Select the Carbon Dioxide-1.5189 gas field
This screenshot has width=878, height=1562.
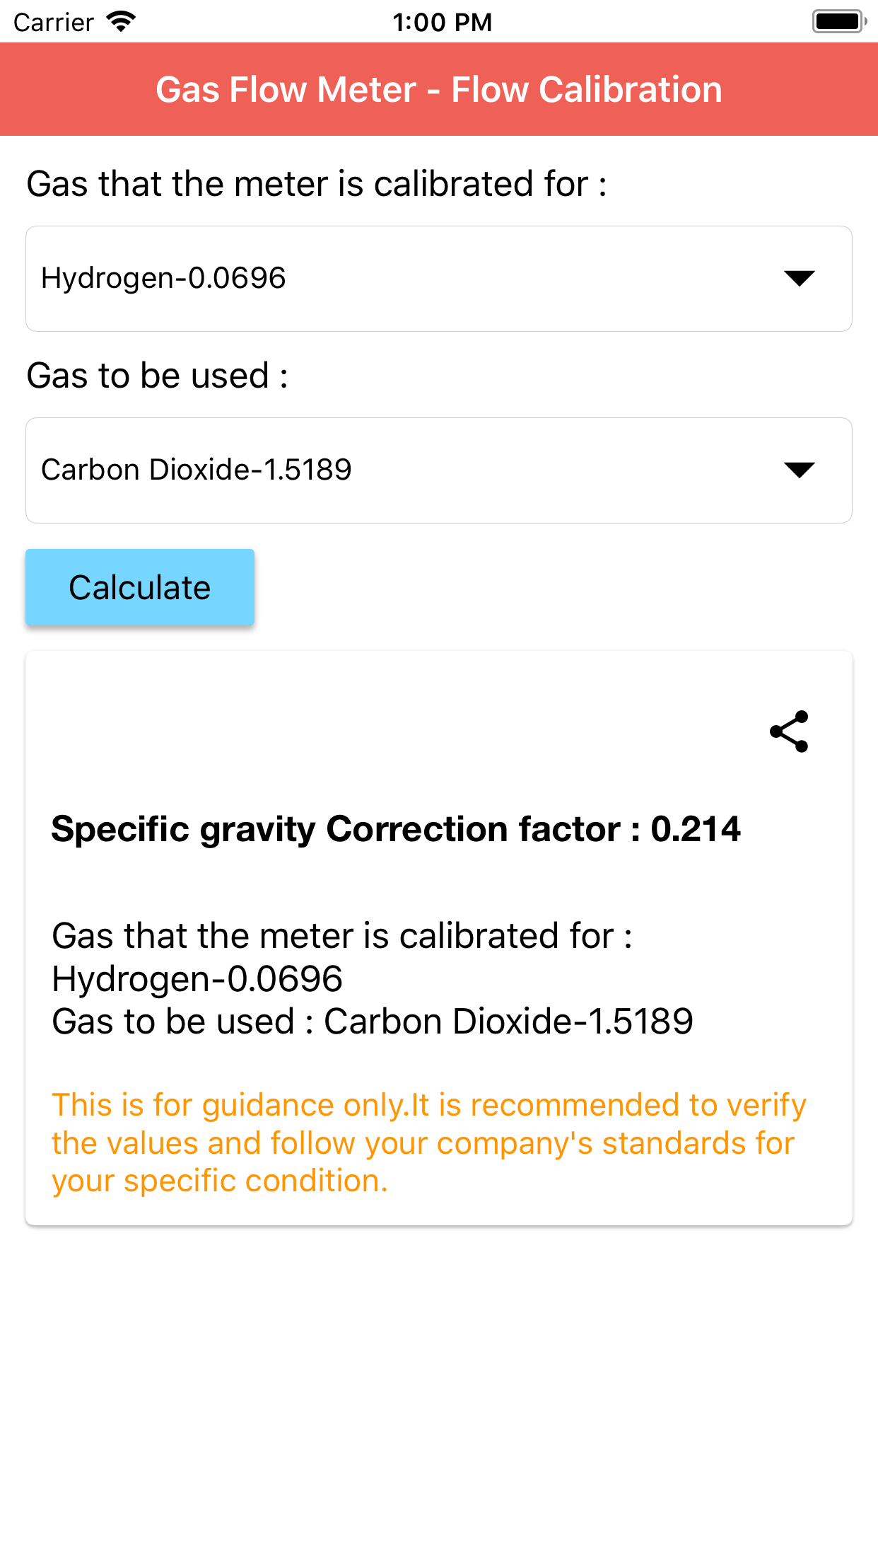tap(396, 470)
